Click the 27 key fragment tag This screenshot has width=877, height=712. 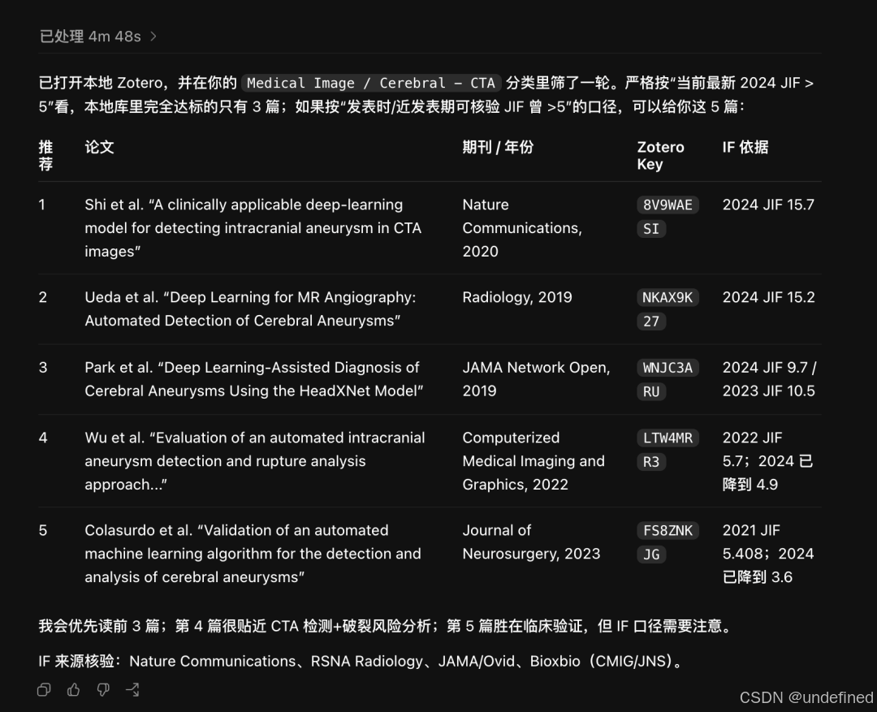pos(651,321)
